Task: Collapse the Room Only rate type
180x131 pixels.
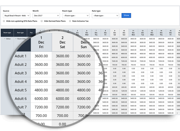Action: point(16,39)
